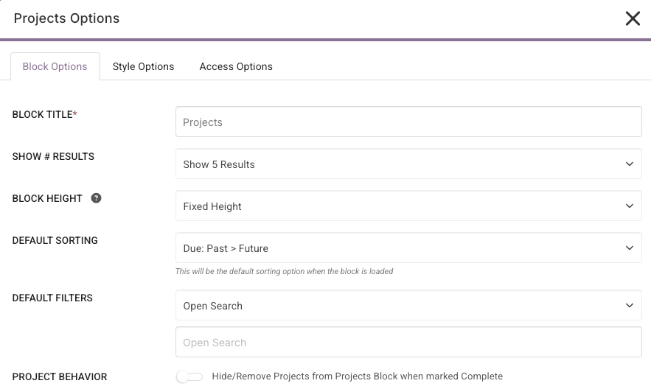Viewport: 651px width, 389px height.
Task: Select the Block Options tab
Action: point(55,66)
